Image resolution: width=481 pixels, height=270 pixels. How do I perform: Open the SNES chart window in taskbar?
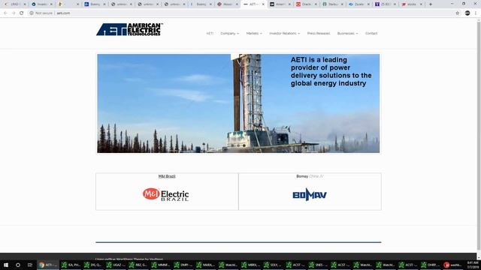[x=319, y=265]
